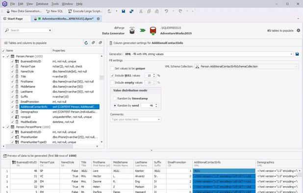Click the Save All icon in the toolbar

[x=131, y=11]
